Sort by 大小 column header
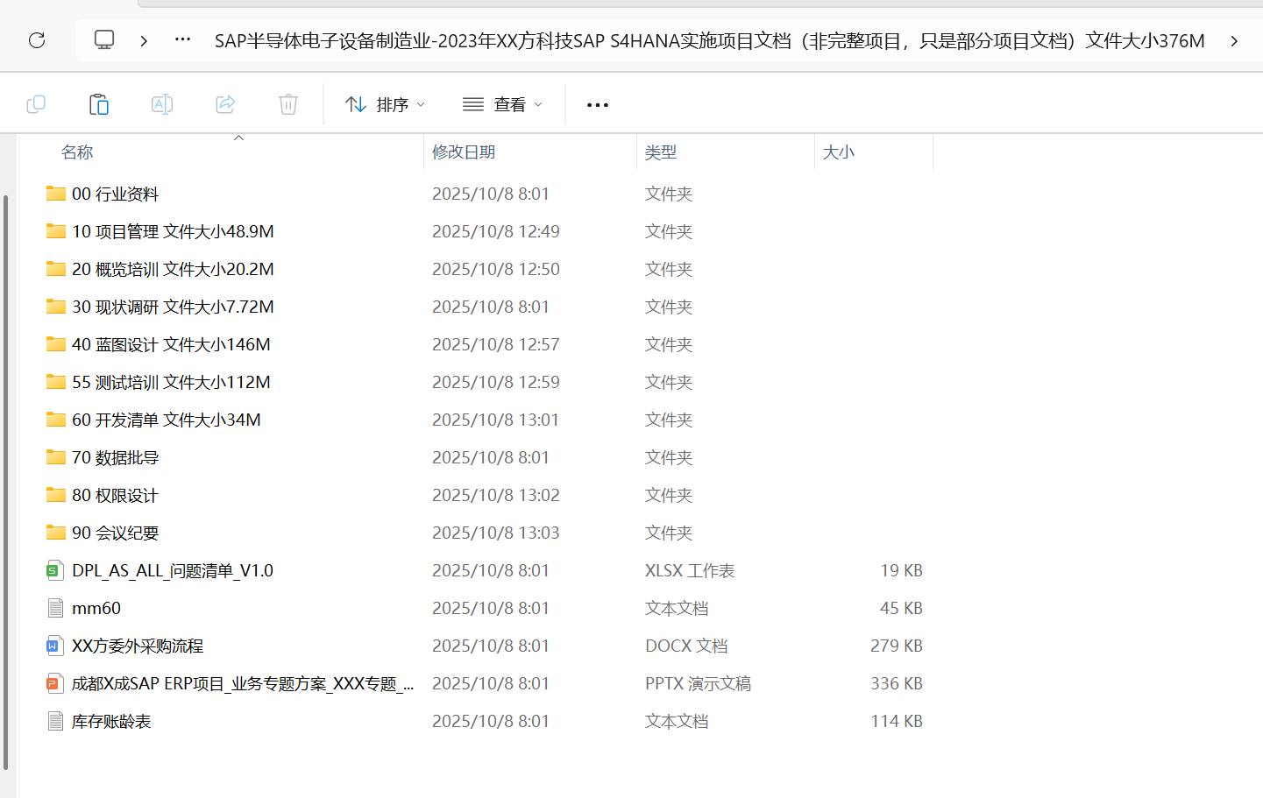 click(x=838, y=152)
